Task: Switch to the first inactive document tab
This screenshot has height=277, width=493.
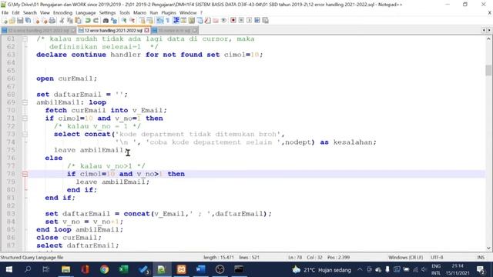Action: [x=39, y=31]
